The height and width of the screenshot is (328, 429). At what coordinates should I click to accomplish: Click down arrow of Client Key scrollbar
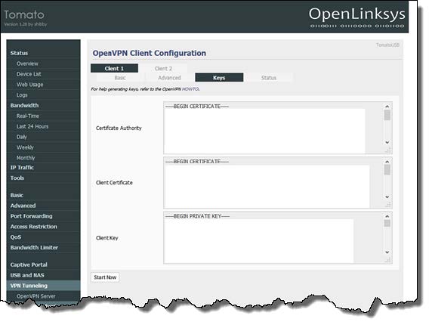tap(387, 252)
